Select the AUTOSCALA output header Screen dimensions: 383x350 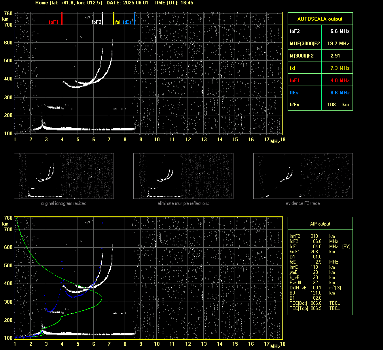click(x=320, y=19)
